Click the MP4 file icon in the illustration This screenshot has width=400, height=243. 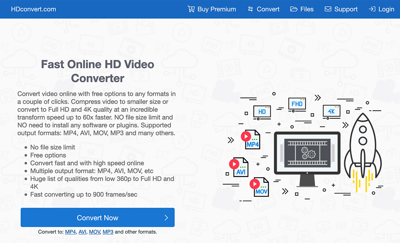point(251,140)
